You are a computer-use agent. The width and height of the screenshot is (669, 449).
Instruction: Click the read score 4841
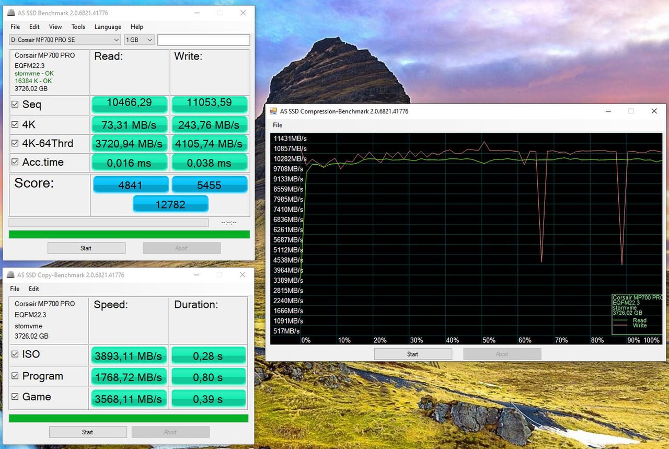point(131,185)
